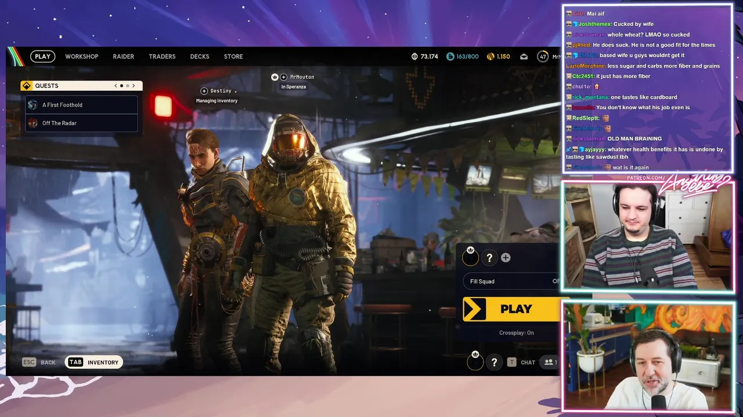Screen dimensions: 743x417
Task: Open the WORKSHOP tab
Action: (82, 56)
